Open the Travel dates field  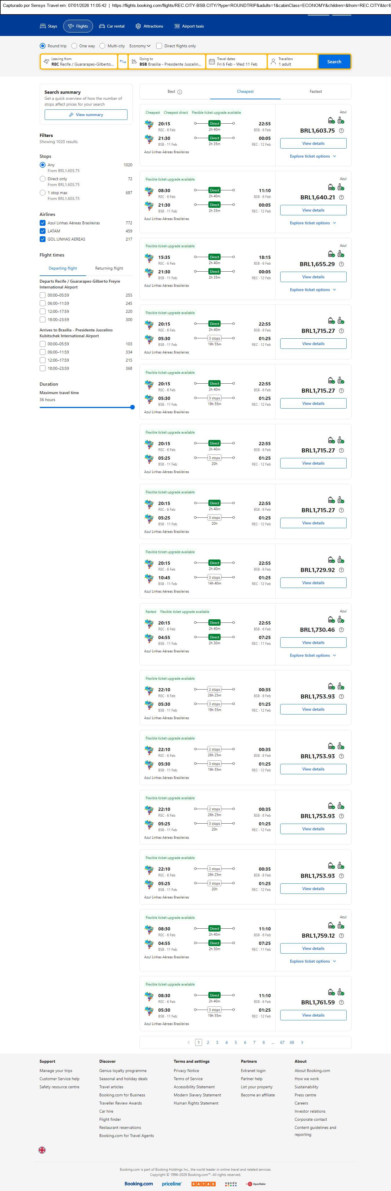click(x=237, y=62)
